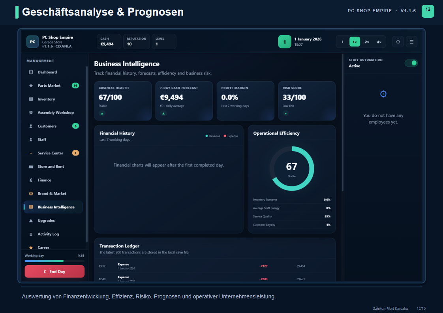The width and height of the screenshot is (443, 313).
Task: Click the Operational Efficiency 67 ring
Action: pos(291,169)
